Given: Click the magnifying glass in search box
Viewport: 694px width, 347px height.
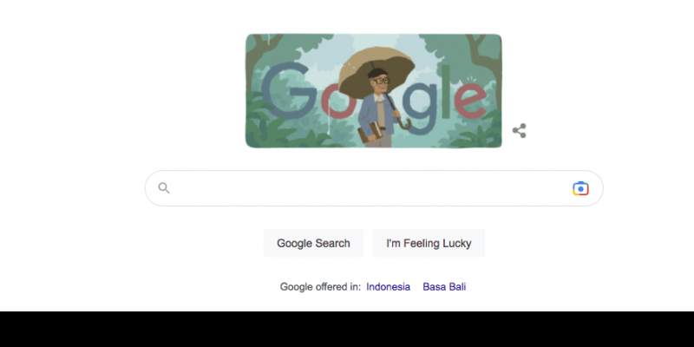Looking at the screenshot, I should click(164, 188).
